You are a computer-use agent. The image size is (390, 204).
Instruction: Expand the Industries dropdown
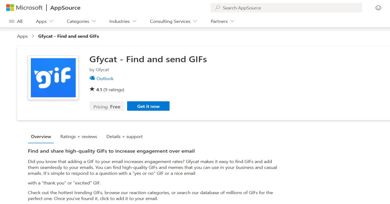coord(123,21)
